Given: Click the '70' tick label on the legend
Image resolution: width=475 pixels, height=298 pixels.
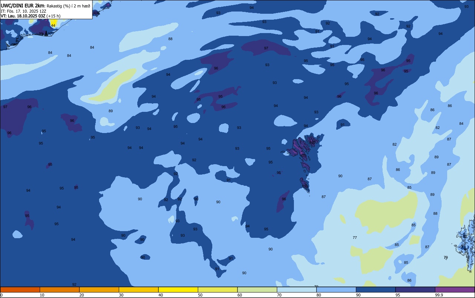Looking at the screenshot, I should pyautogui.click(x=279, y=295).
